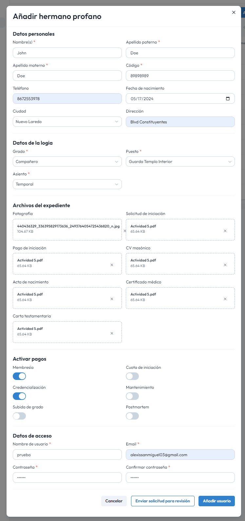Remove the Fotografía jpg file
Screen dimensions: 245x521
[x=124, y=231]
